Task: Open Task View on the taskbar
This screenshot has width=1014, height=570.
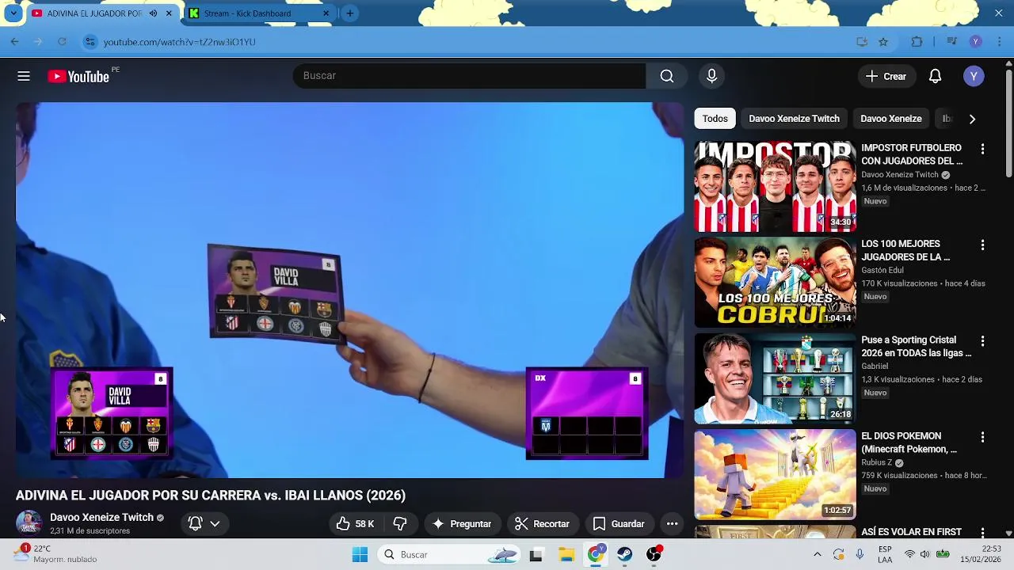Action: pyautogui.click(x=536, y=554)
